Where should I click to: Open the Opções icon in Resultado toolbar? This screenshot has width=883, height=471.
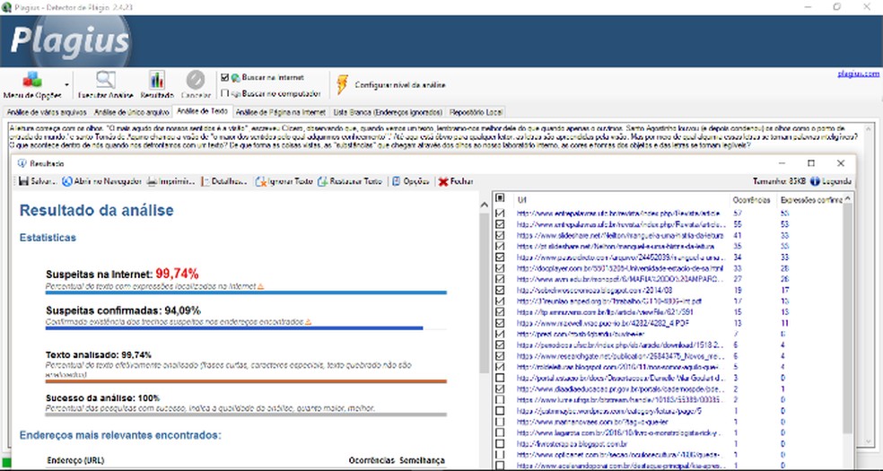point(397,181)
